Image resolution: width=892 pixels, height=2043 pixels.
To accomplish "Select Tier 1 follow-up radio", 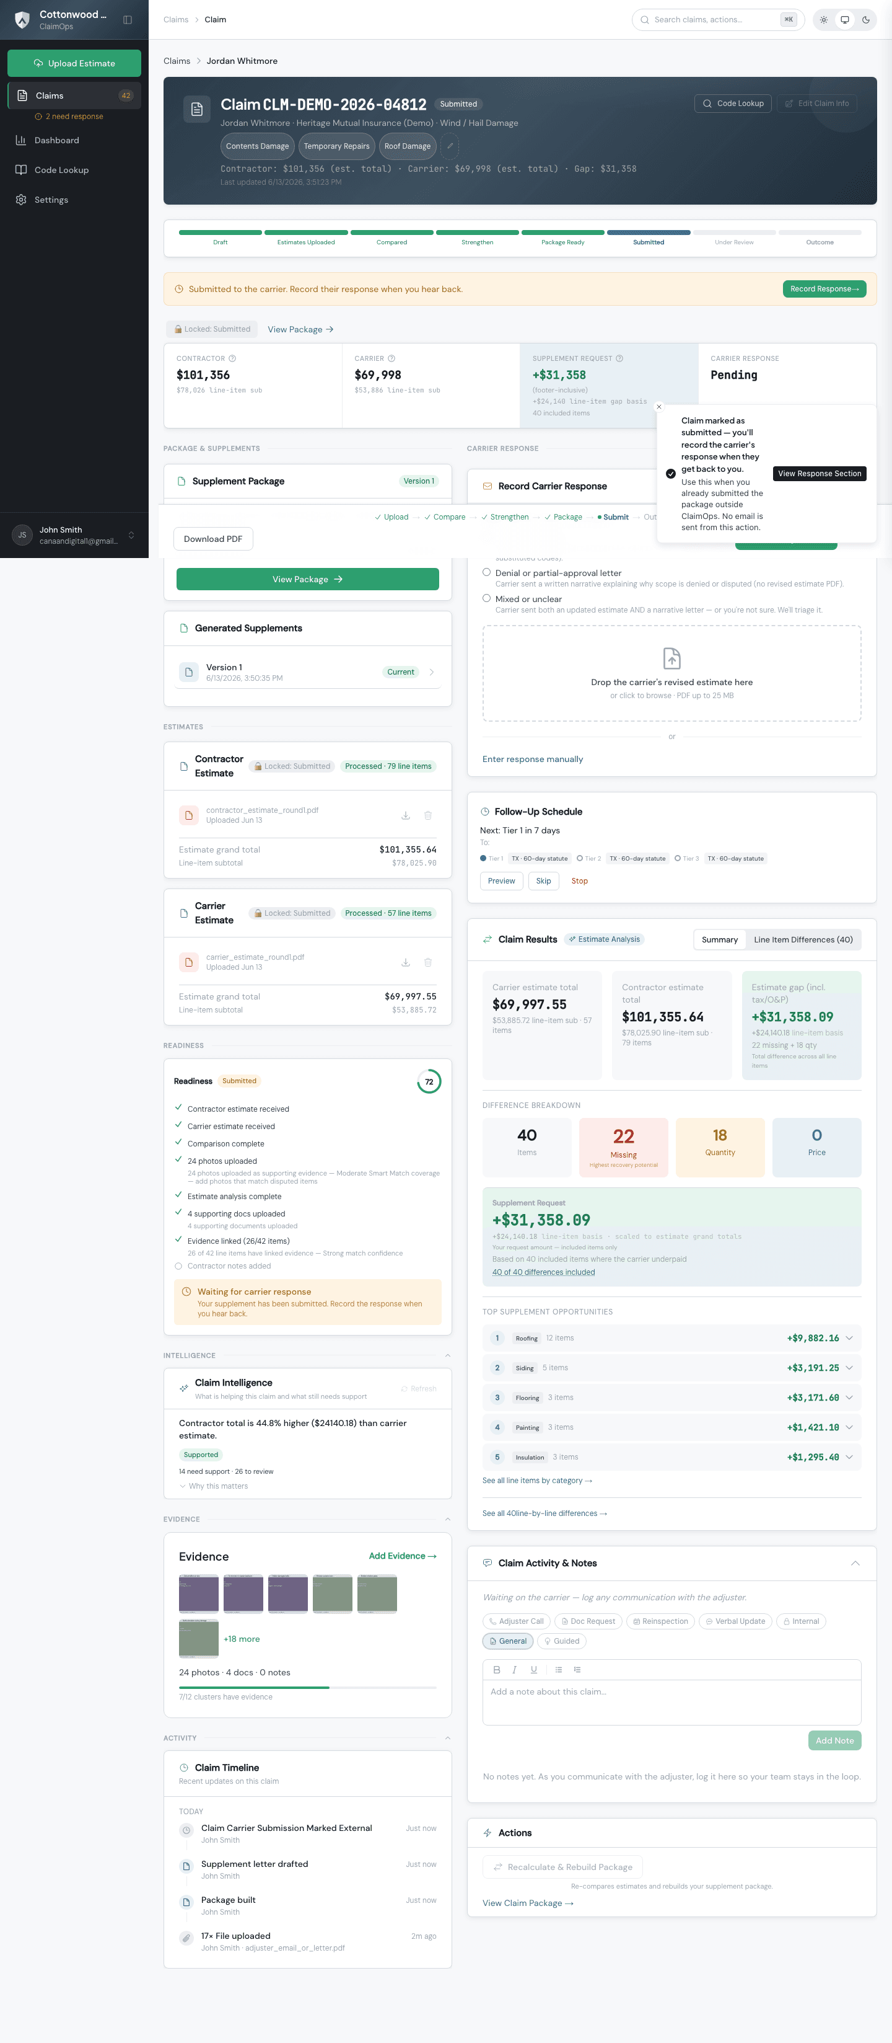I will 483,858.
